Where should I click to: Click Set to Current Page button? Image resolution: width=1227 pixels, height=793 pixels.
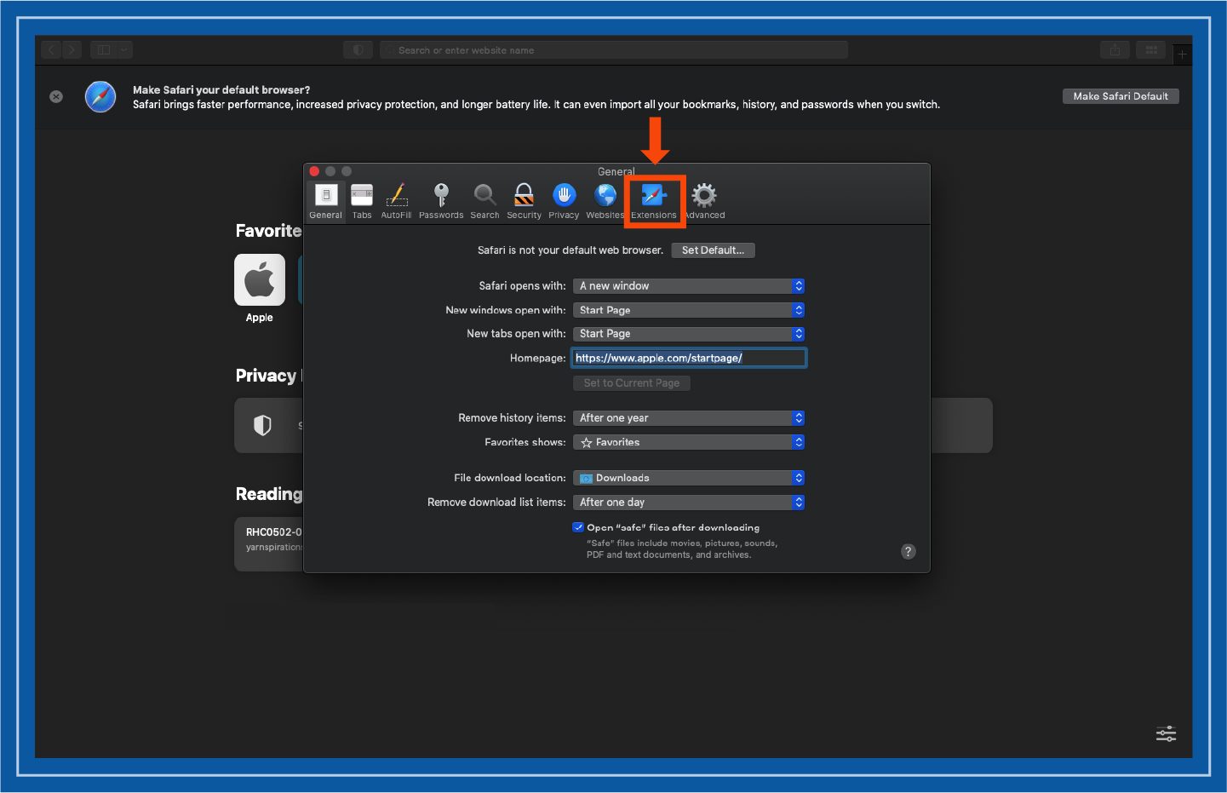[x=632, y=383]
